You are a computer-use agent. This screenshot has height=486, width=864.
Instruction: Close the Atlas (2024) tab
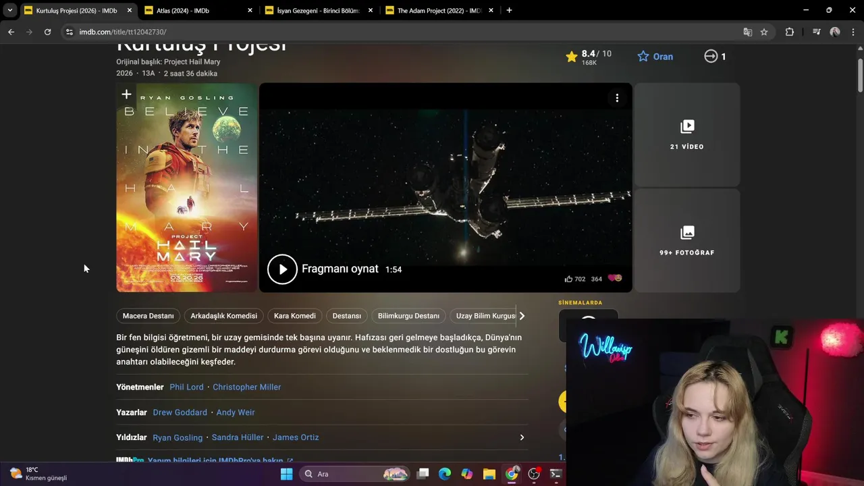250,11
